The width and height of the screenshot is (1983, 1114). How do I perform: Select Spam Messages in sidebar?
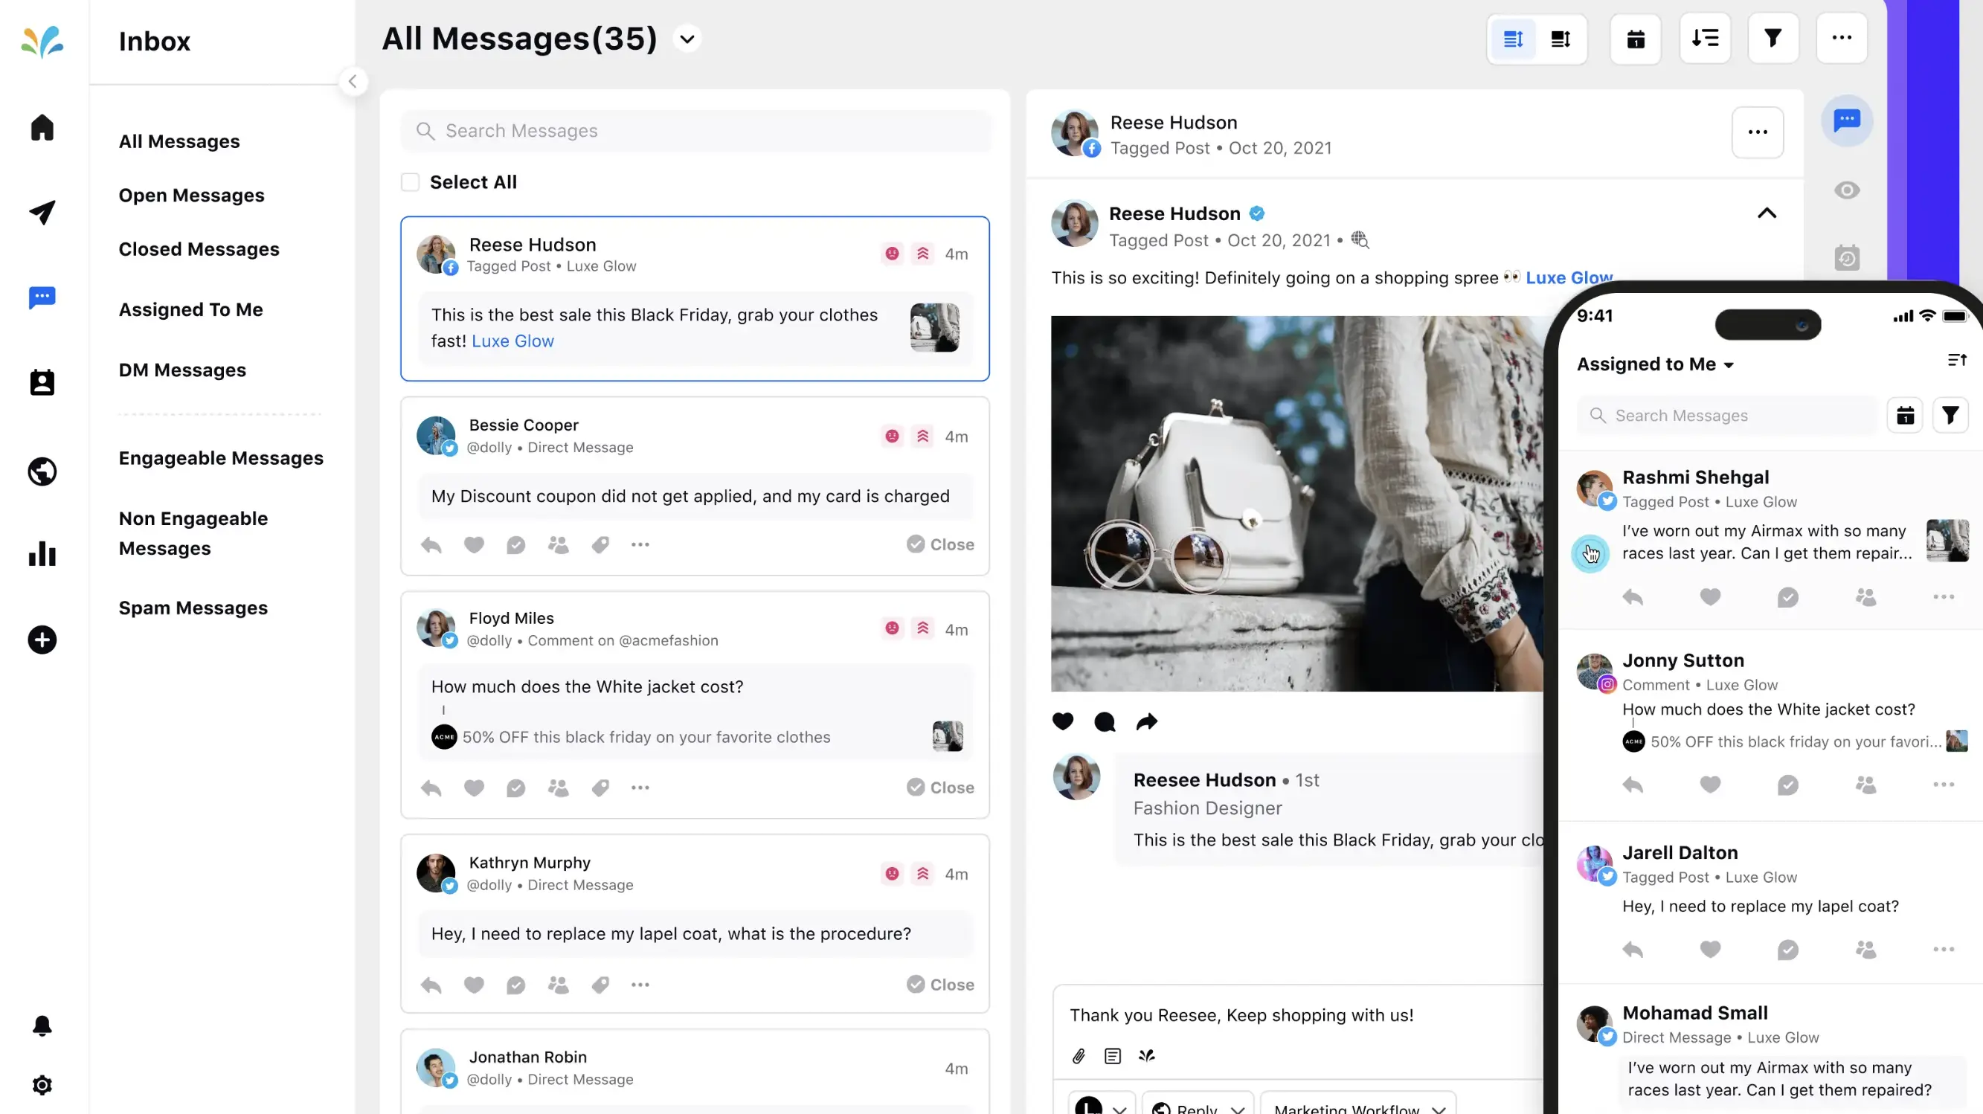tap(193, 606)
